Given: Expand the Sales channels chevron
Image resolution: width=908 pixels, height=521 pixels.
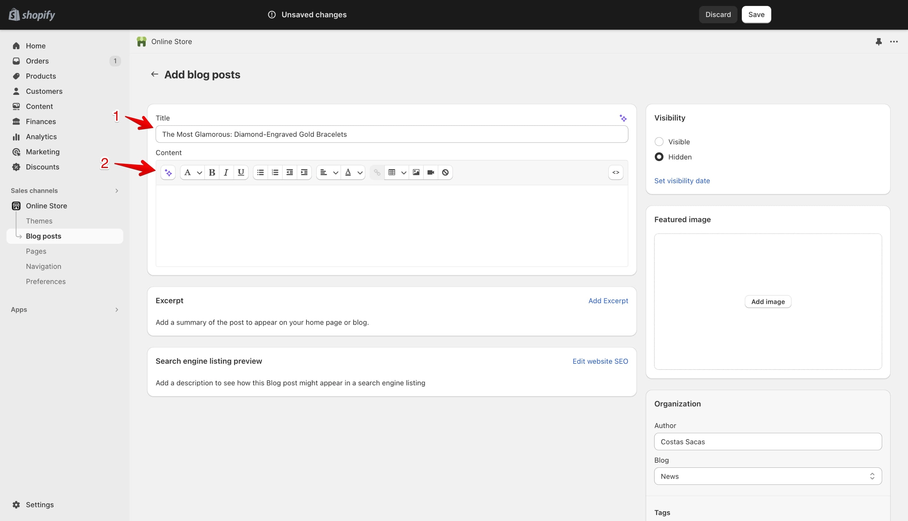Looking at the screenshot, I should coord(117,191).
